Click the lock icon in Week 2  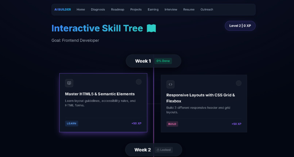pyautogui.click(x=158, y=150)
